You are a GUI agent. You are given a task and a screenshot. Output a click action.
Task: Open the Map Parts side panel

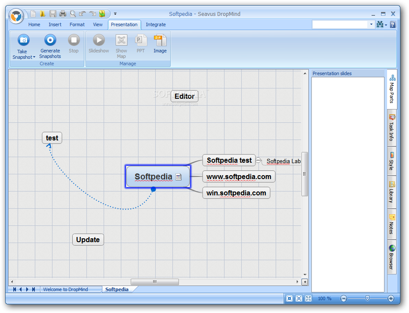pos(392,89)
